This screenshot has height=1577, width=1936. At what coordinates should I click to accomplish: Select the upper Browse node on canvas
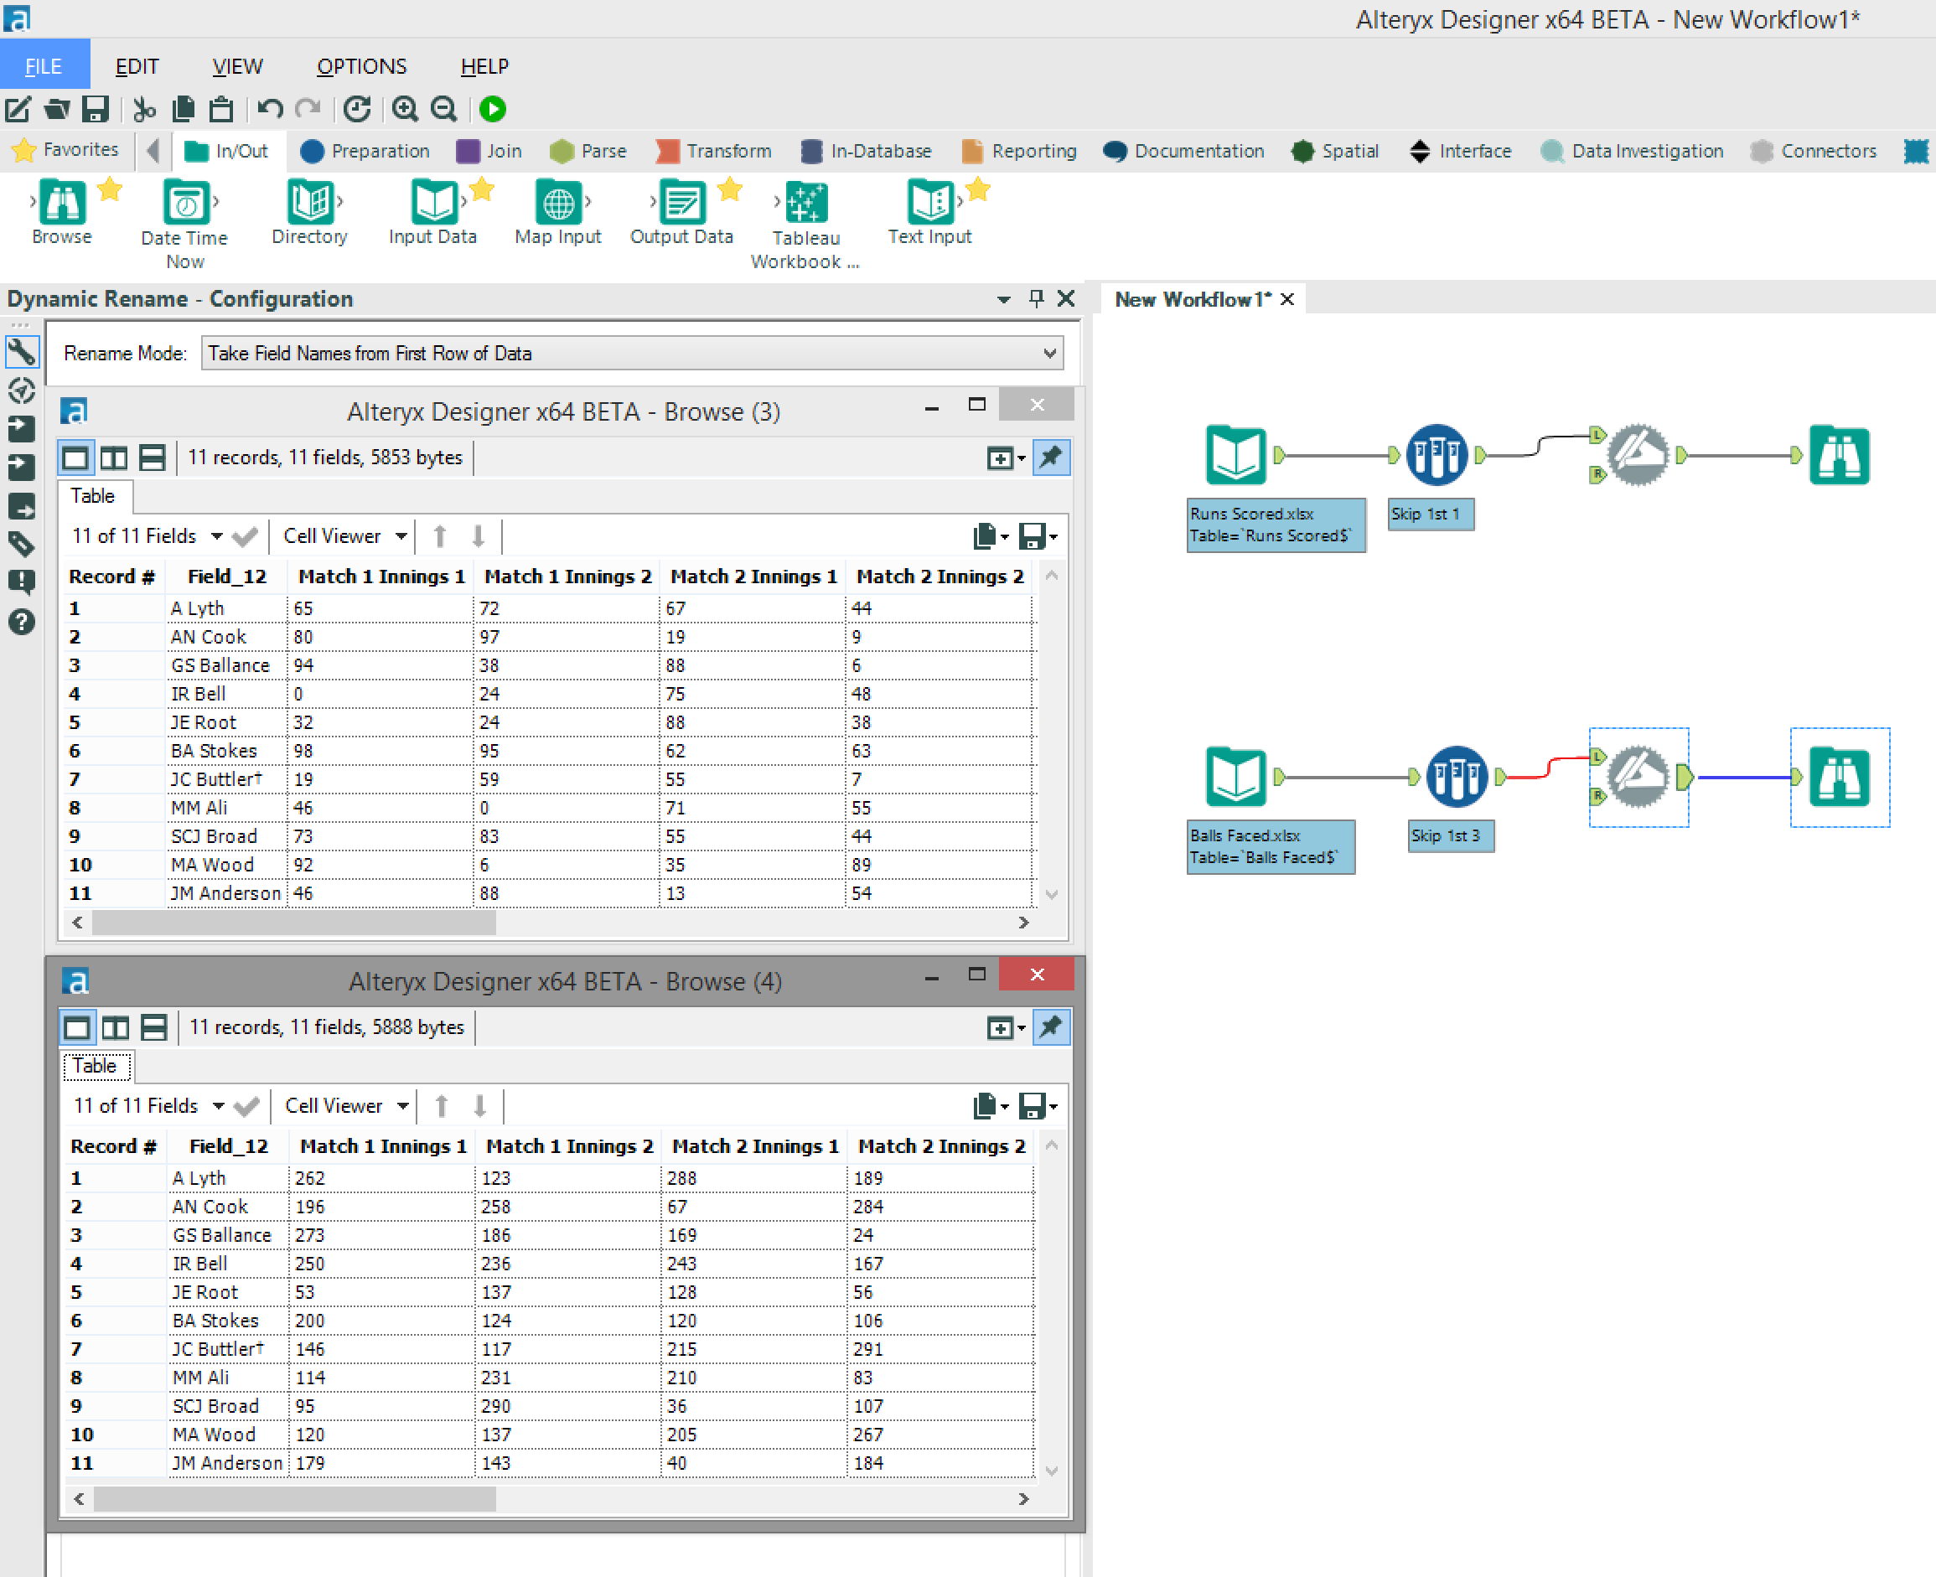click(1839, 454)
